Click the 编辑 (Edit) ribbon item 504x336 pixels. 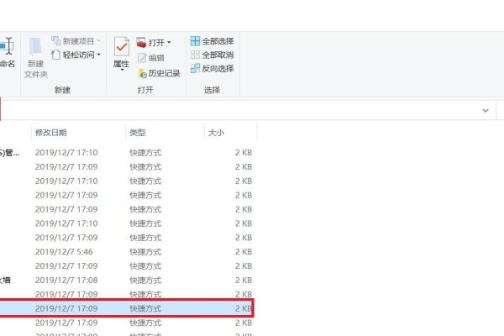150,58
